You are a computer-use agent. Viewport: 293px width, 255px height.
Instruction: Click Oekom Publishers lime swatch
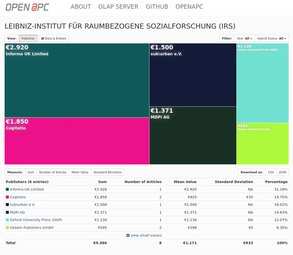7,227
